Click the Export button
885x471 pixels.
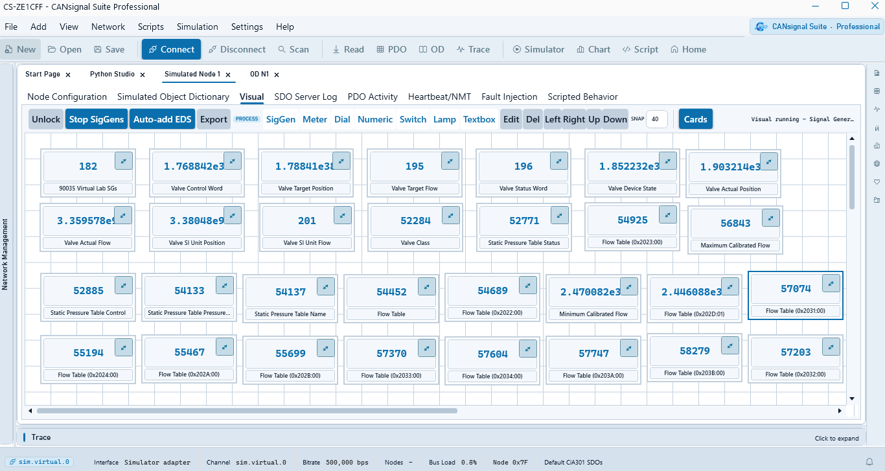click(x=213, y=119)
